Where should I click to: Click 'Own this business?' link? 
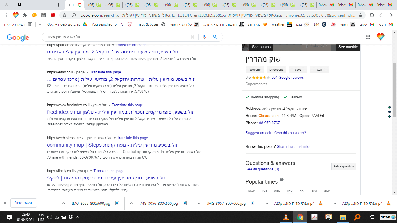coord(290,133)
